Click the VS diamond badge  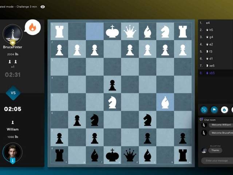(13, 93)
